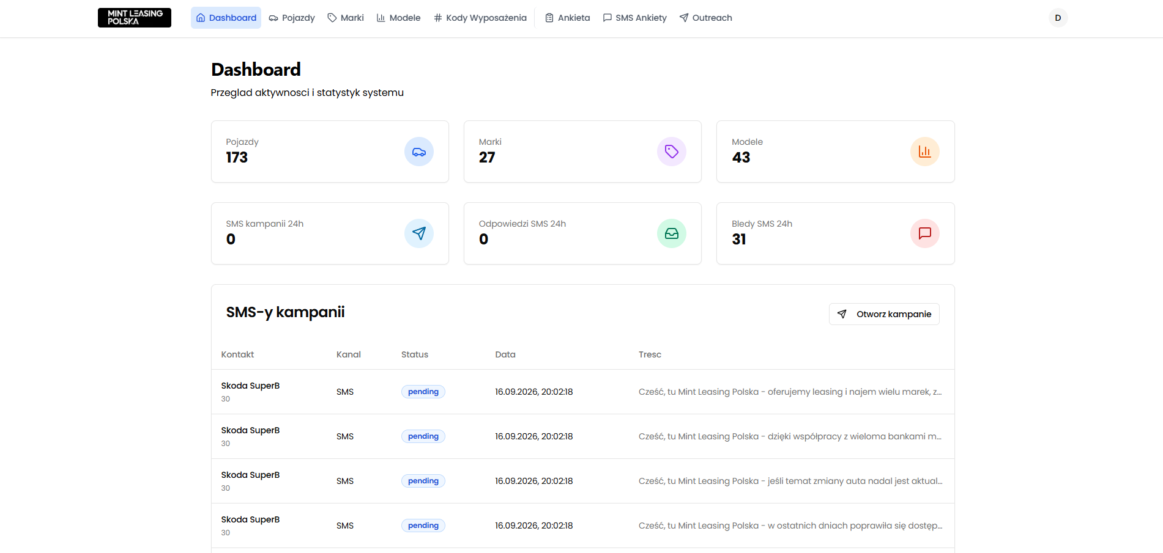Open the Ankieta page

tap(568, 18)
